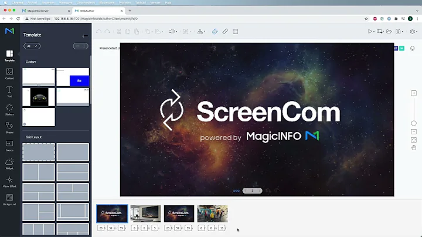This screenshot has height=237, width=422.
Task: Click the Undo arrow in toolbar
Action: click(99, 32)
